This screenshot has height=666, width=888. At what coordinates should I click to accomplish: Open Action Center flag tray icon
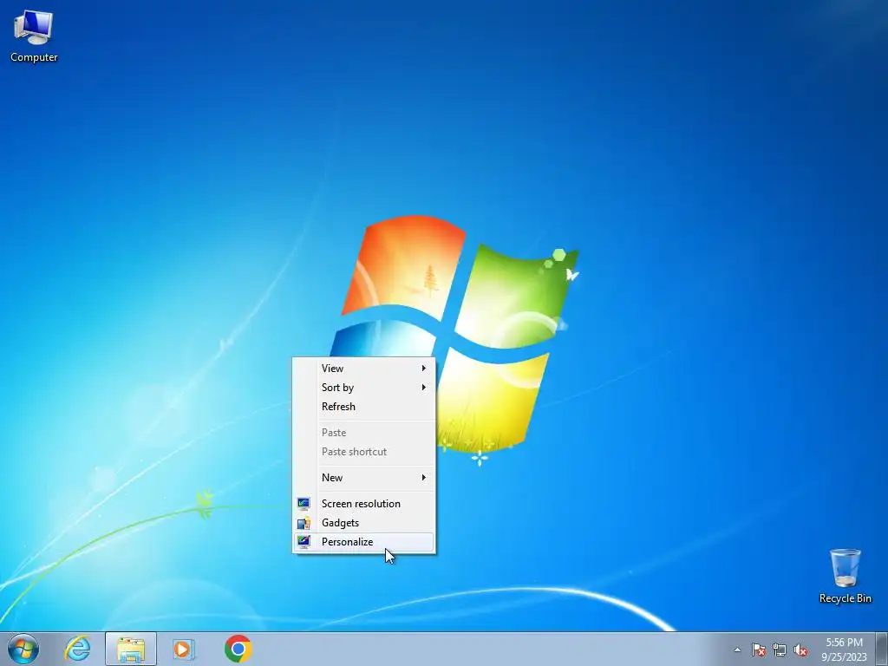tap(758, 650)
